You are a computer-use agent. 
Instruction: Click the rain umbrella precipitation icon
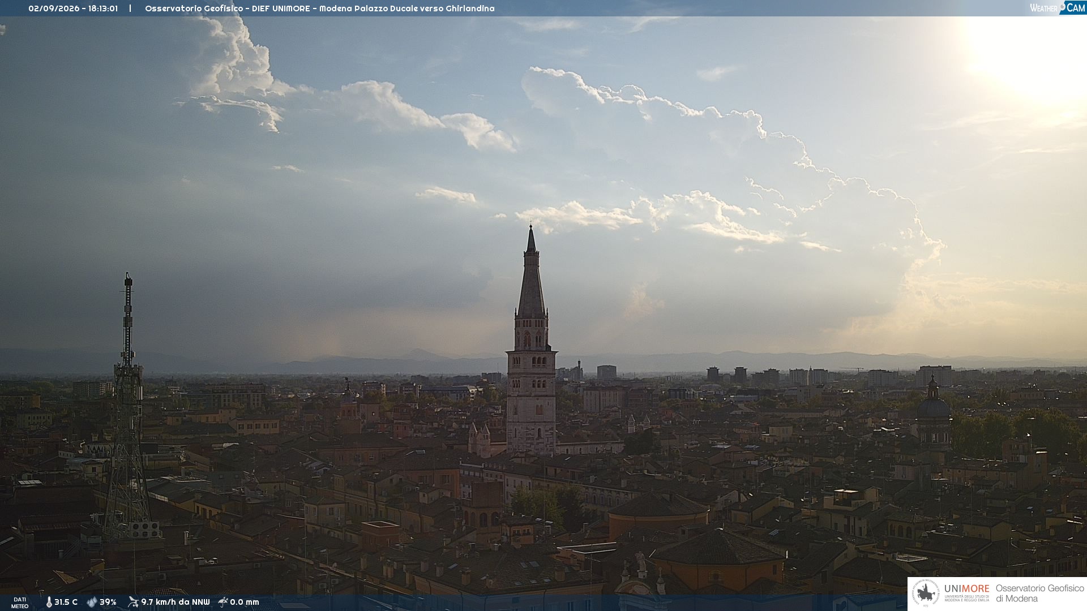[223, 602]
